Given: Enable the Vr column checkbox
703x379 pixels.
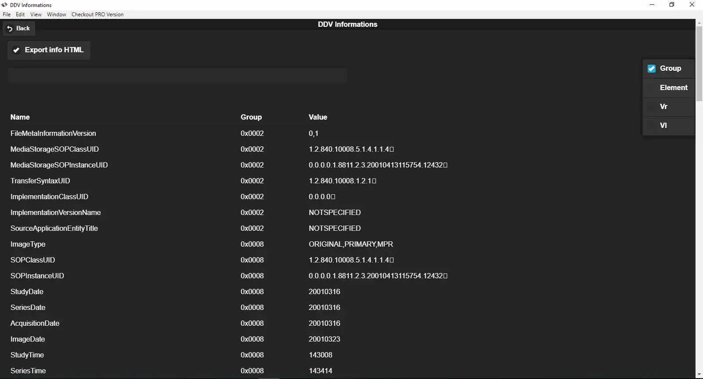Looking at the screenshot, I should click(652, 106).
